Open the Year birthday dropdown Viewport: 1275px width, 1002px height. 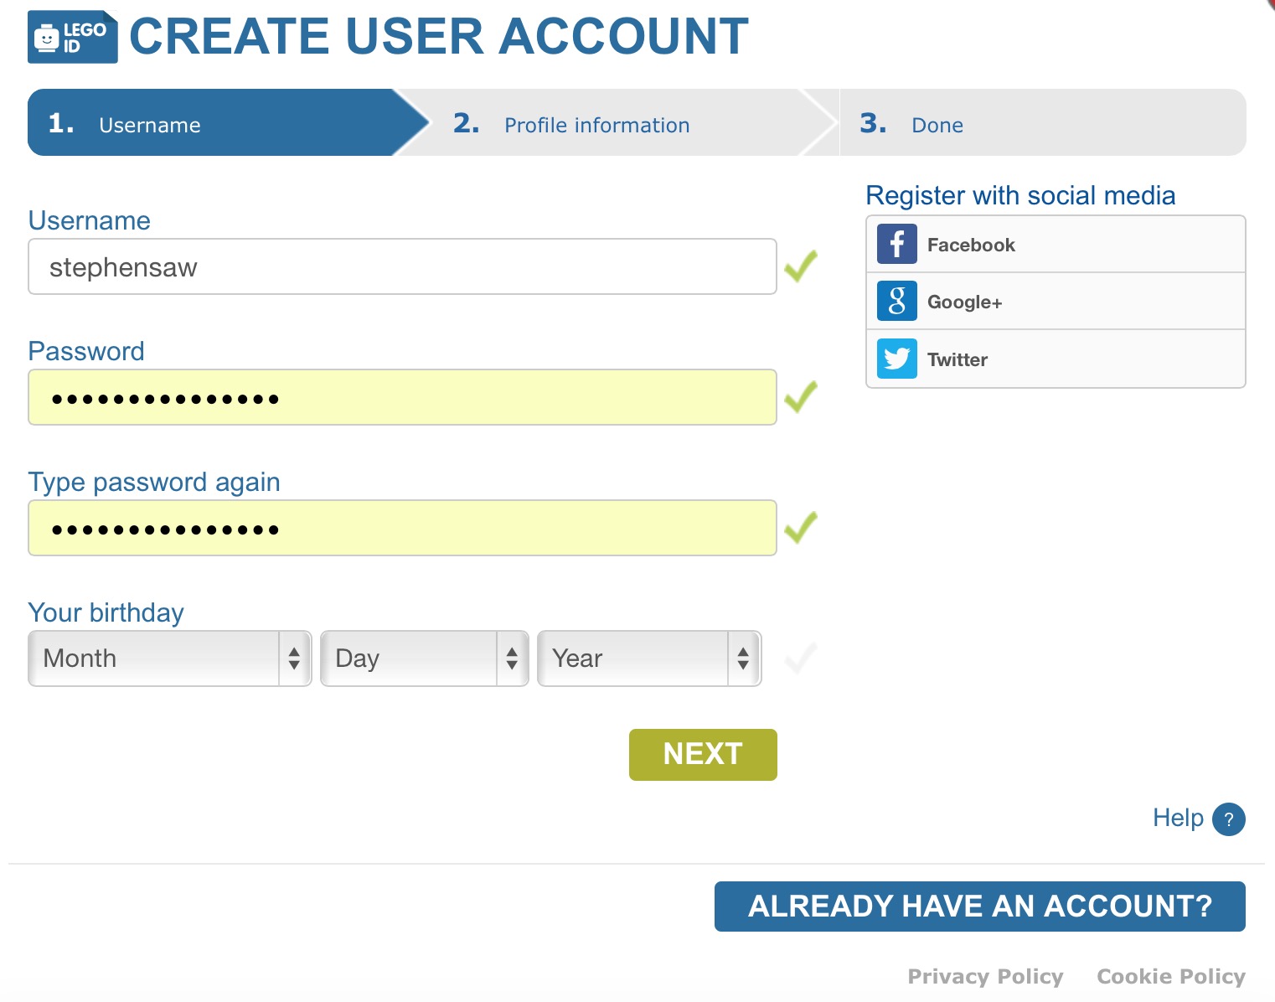click(x=649, y=659)
